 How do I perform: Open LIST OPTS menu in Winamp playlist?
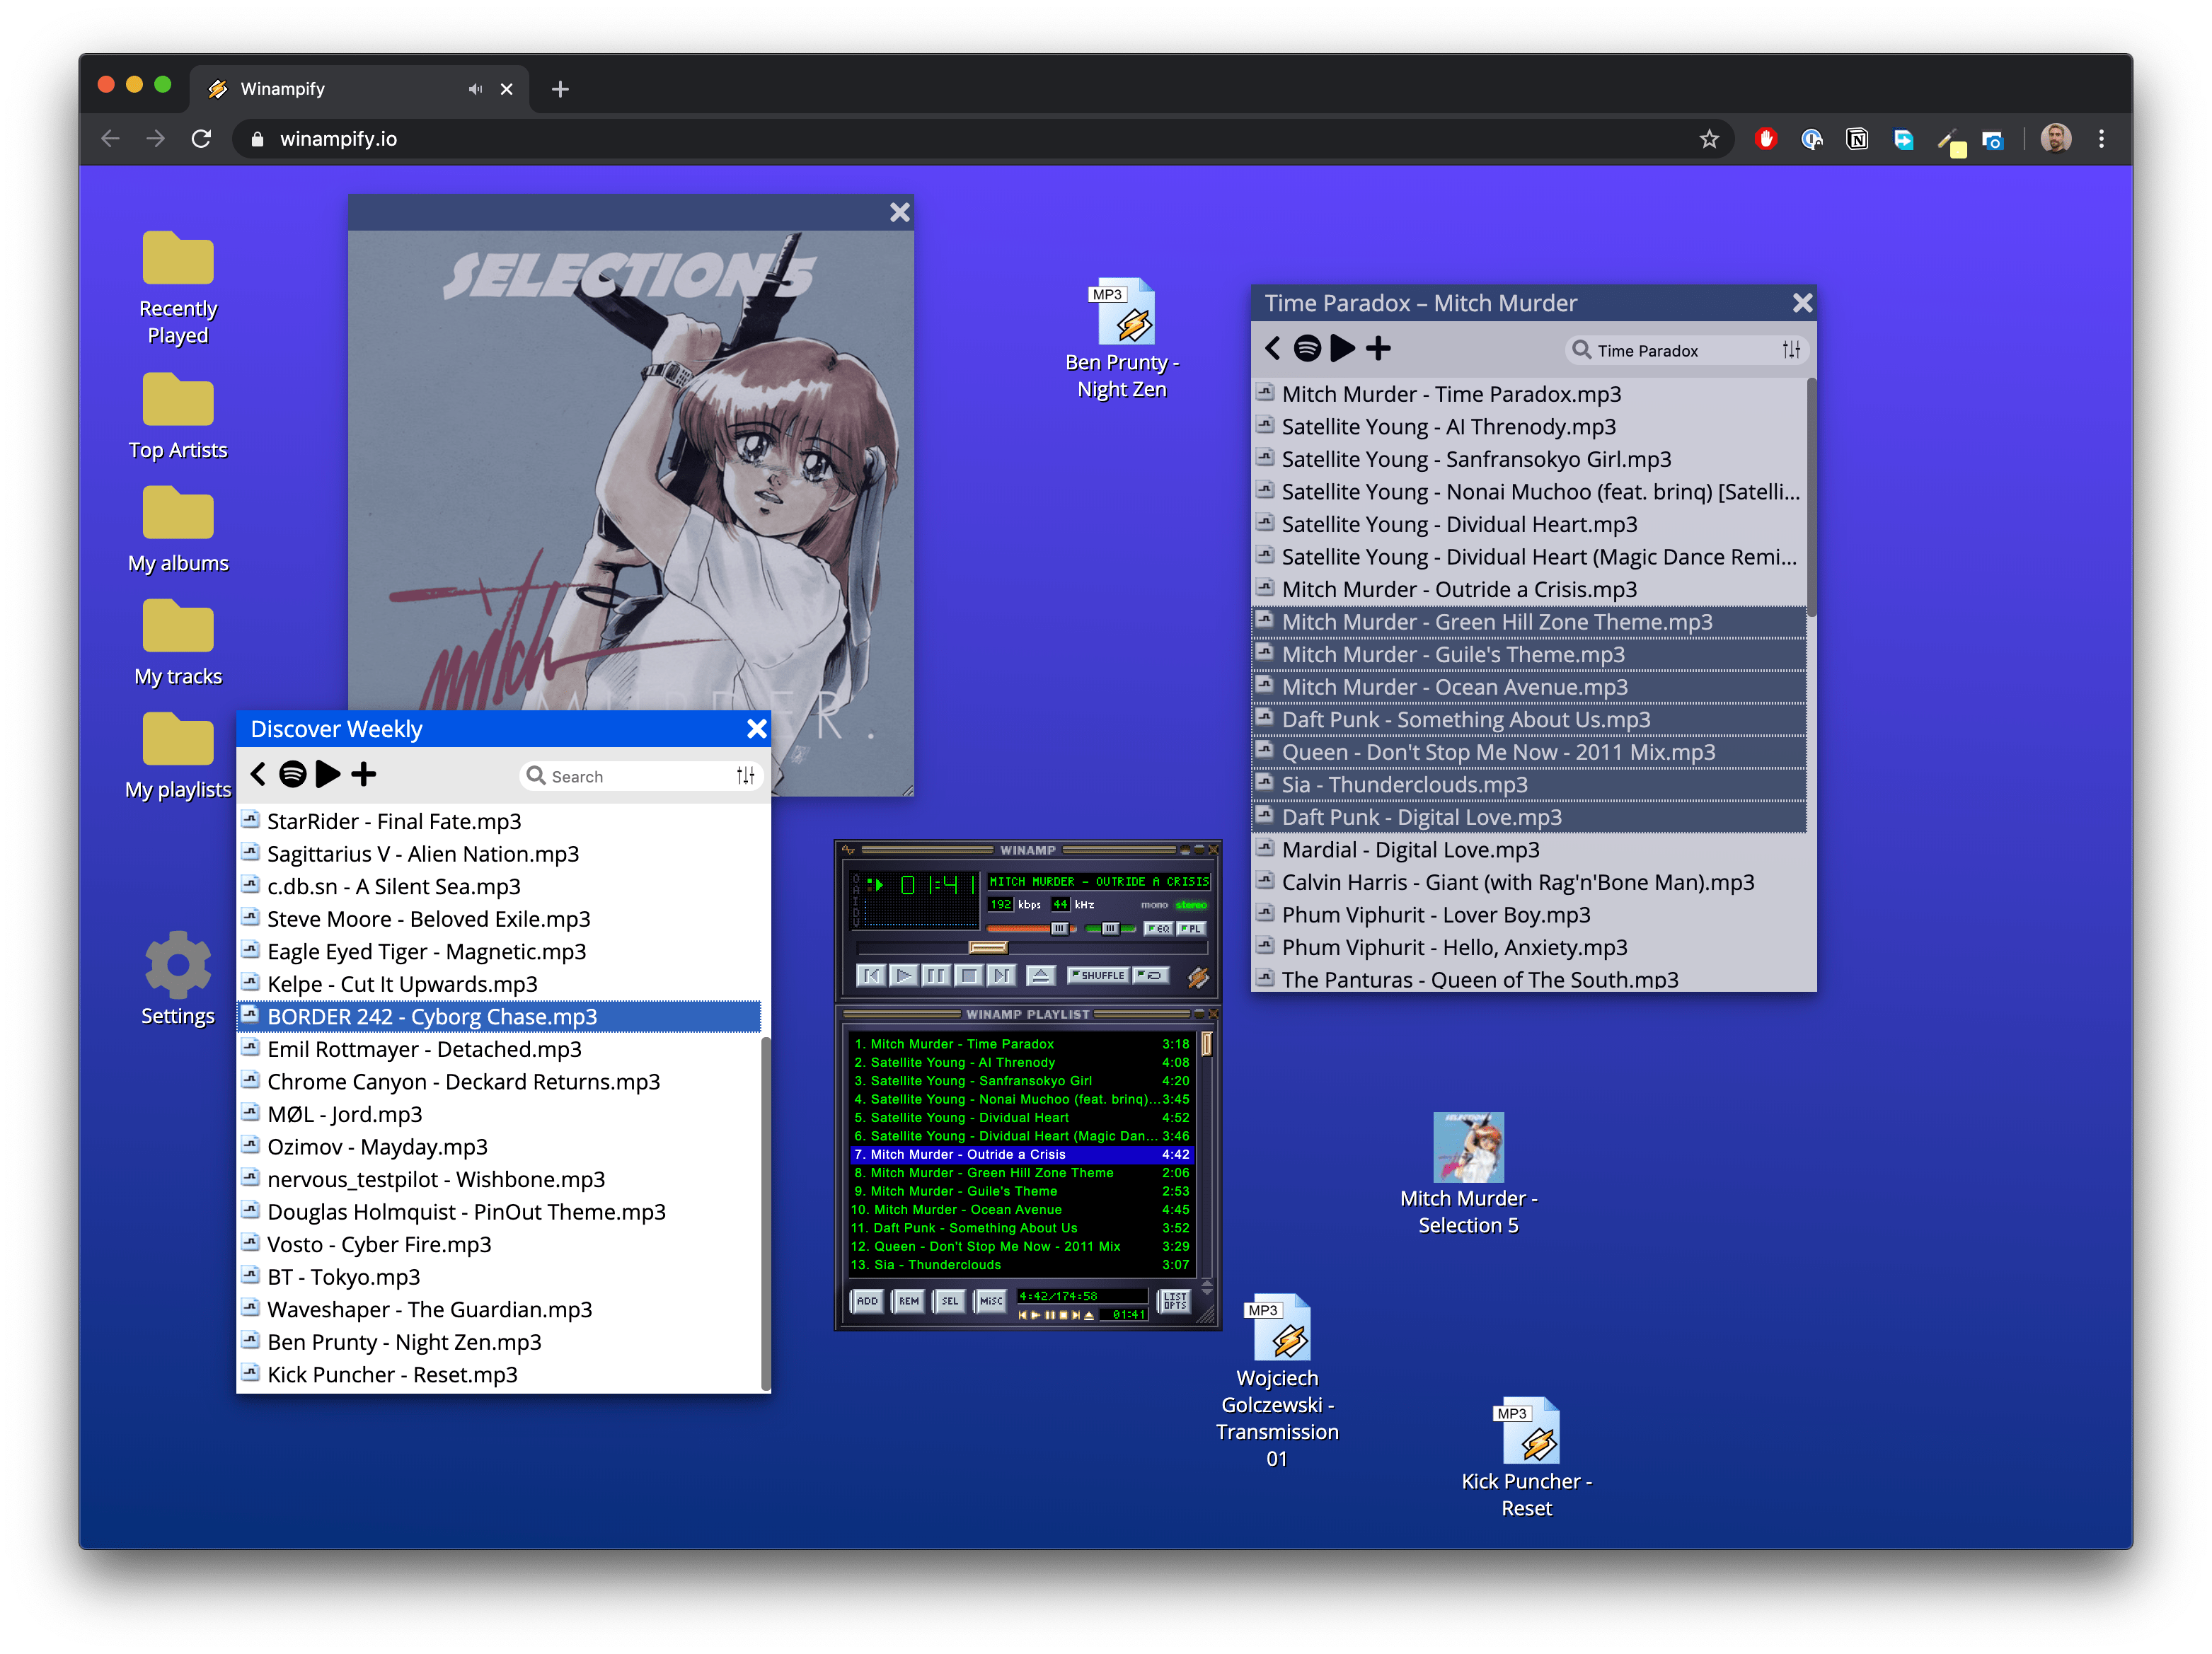pos(1174,1301)
